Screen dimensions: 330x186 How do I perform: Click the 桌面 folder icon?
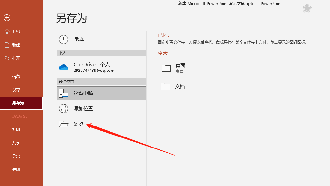coord(166,68)
